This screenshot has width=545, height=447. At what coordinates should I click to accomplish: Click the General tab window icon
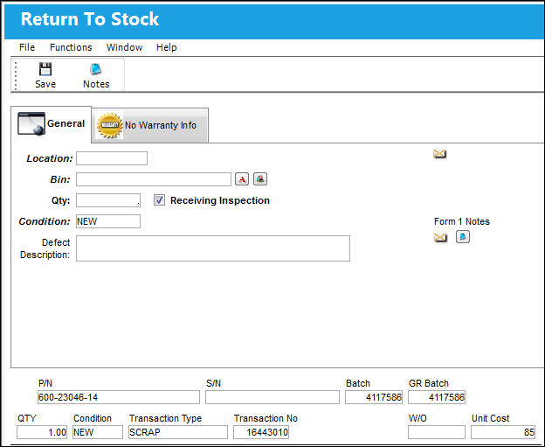(x=31, y=123)
